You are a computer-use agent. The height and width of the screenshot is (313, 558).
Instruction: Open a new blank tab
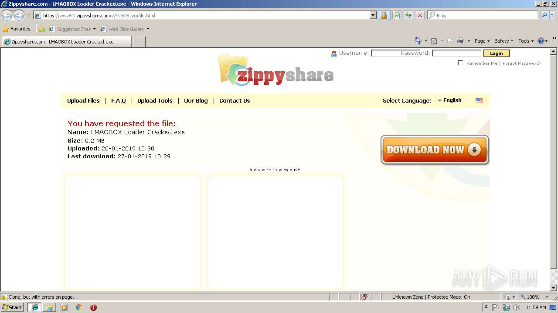click(139, 42)
